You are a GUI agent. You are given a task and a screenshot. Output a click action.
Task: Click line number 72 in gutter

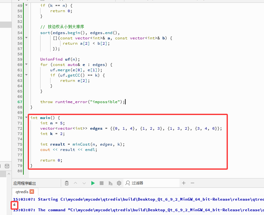coord(20,128)
